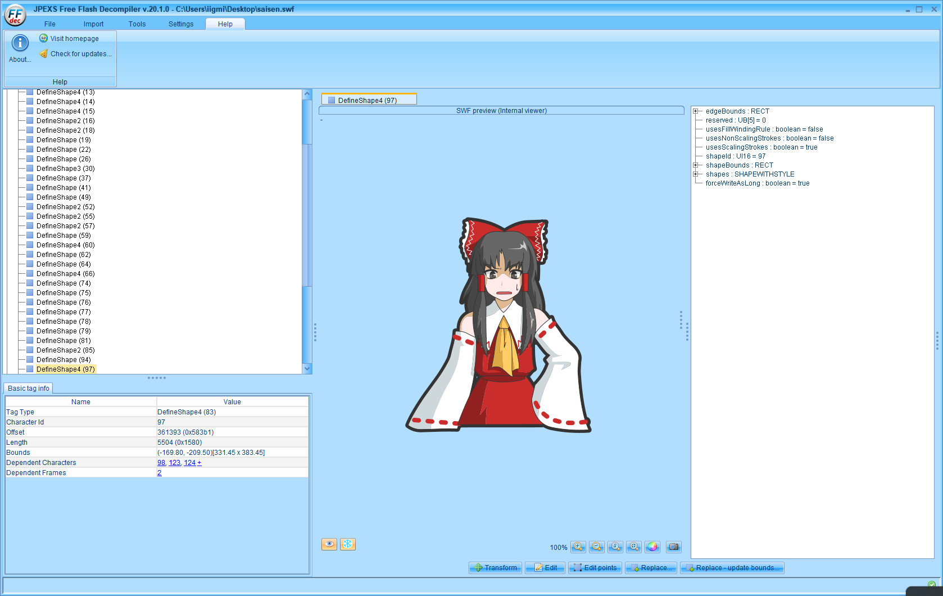The image size is (943, 596).
Task: Select DefineShape (64) in the tree
Action: click(x=64, y=264)
